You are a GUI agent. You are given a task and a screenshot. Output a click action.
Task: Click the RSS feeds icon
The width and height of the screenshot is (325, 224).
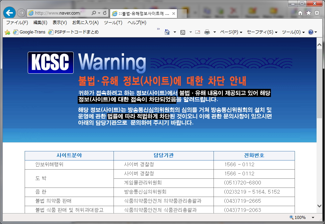tap(183, 32)
